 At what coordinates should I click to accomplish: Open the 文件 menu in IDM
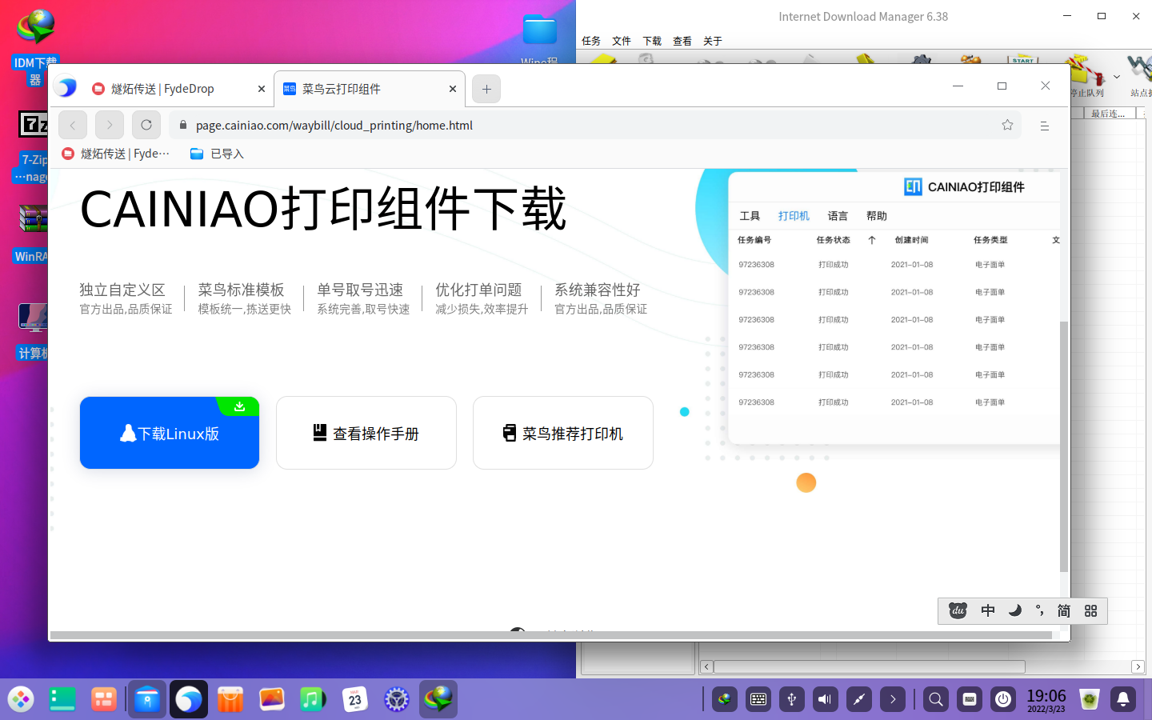(x=622, y=41)
